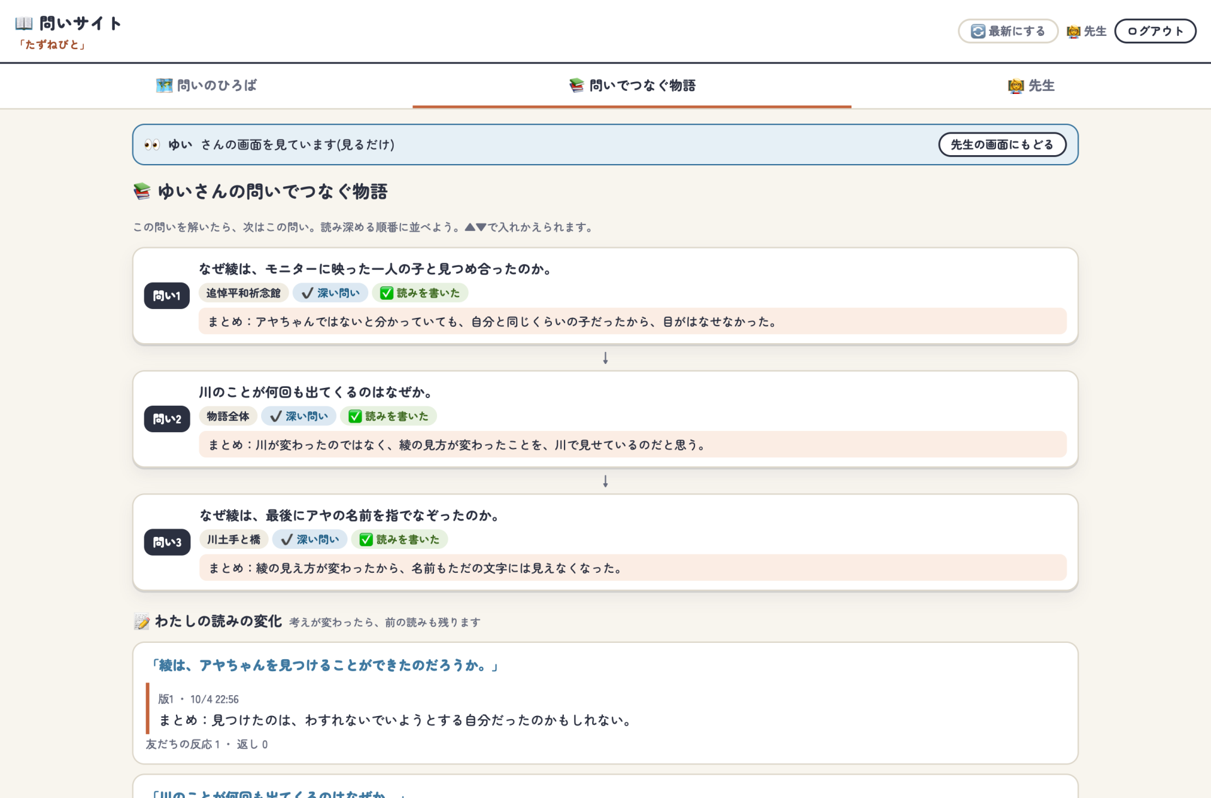This screenshot has height=798, width=1211.
Task: Open the link 綾は、アヤちゃんを見つけることができたのだろうか。
Action: 324,666
